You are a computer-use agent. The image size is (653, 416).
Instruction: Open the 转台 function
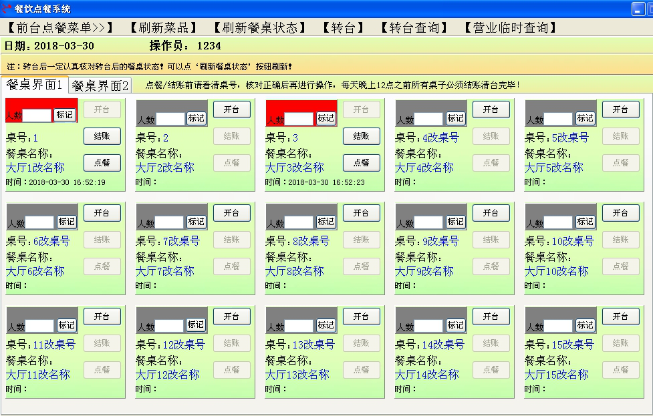343,27
